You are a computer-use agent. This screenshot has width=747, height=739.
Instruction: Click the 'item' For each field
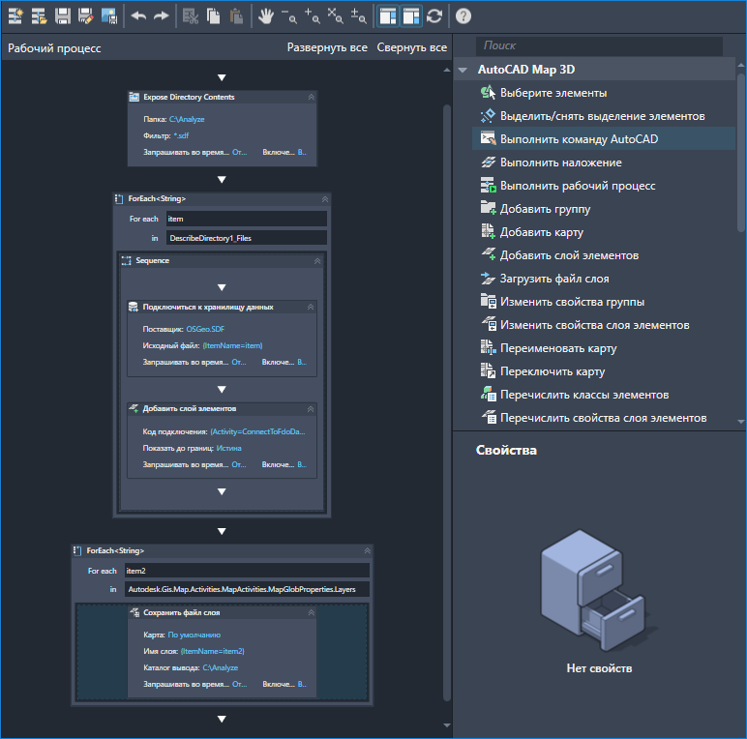(247, 219)
